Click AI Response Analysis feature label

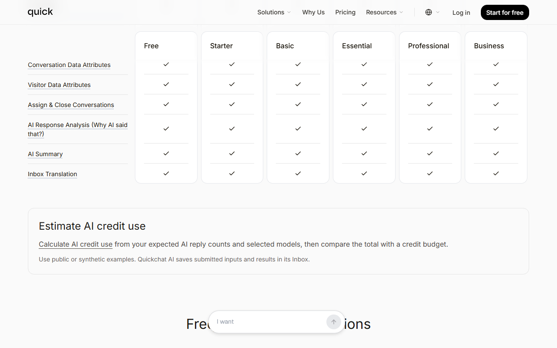click(x=77, y=129)
